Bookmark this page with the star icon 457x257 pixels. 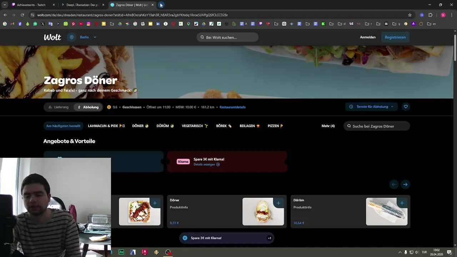pos(410,15)
